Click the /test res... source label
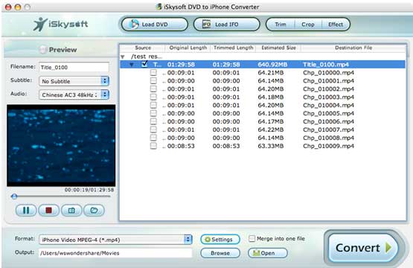This screenshot has width=413, height=268. 147,57
